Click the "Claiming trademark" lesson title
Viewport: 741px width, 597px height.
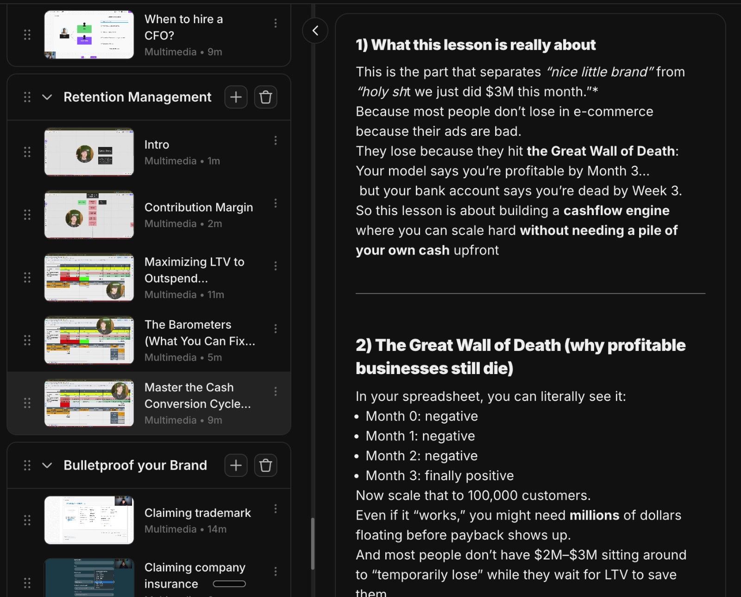point(198,513)
